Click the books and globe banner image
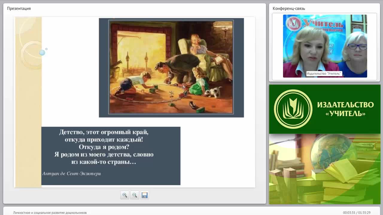This screenshot has width=383, height=215. (x=325, y=169)
